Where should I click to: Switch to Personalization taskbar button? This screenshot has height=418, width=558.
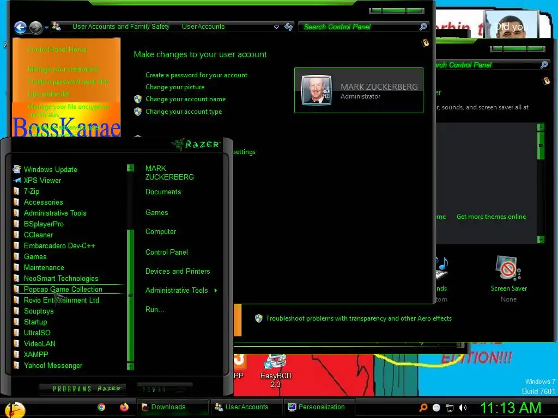click(x=319, y=407)
